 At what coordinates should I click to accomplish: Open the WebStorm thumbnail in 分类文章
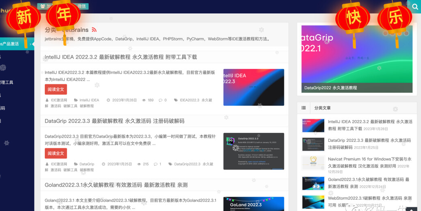313,202
